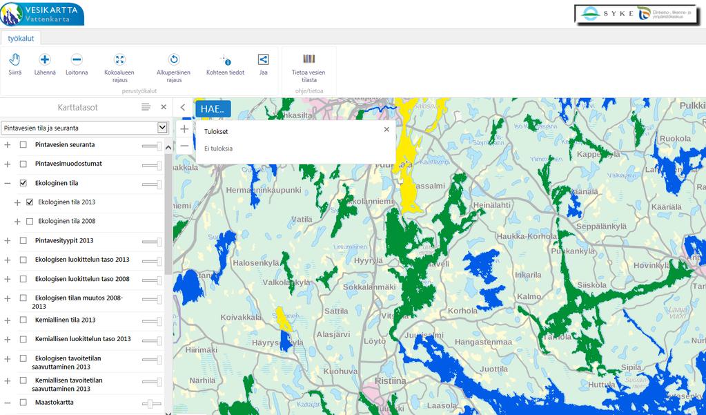
Task: Enable Pintavesityypit 2013 checkbox
Action: click(x=23, y=240)
